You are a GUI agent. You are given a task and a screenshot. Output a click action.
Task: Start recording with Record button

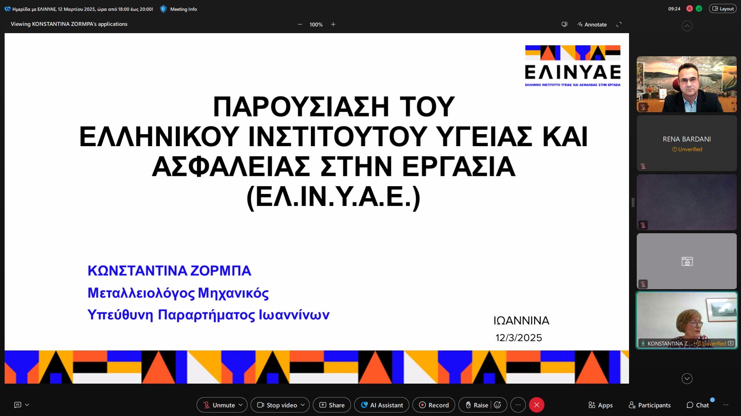point(434,405)
